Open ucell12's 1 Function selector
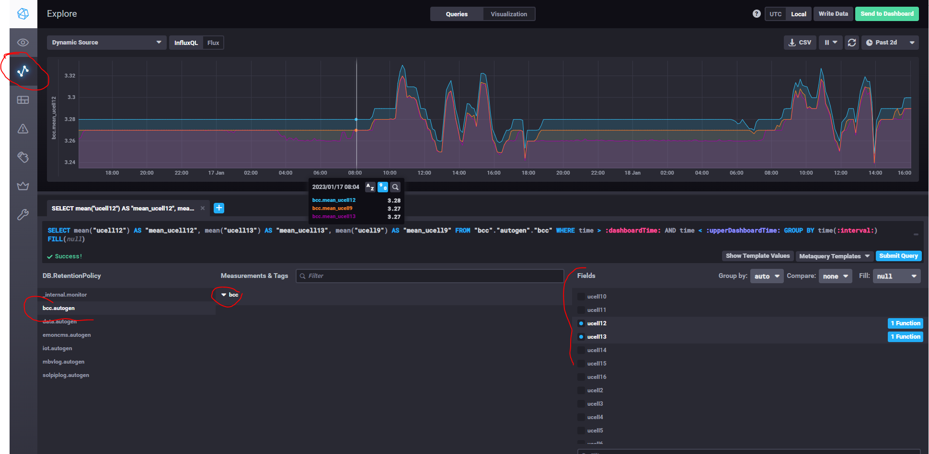Viewport: 929px width, 454px height. [905, 323]
